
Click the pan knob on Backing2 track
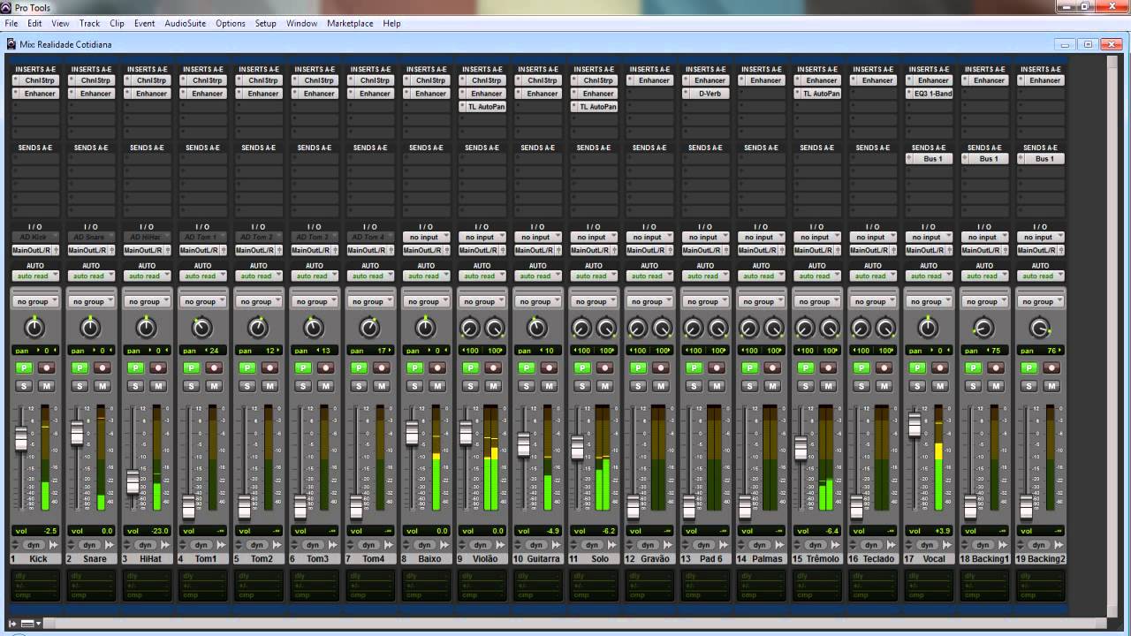1038,329
